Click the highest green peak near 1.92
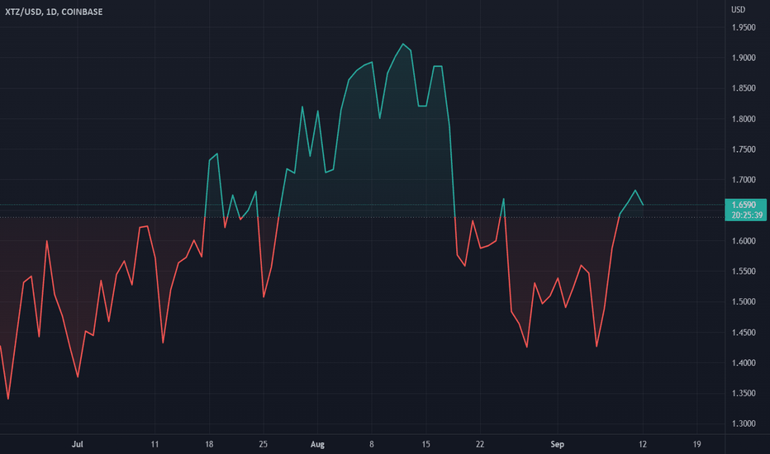The width and height of the screenshot is (770, 454). [x=403, y=45]
